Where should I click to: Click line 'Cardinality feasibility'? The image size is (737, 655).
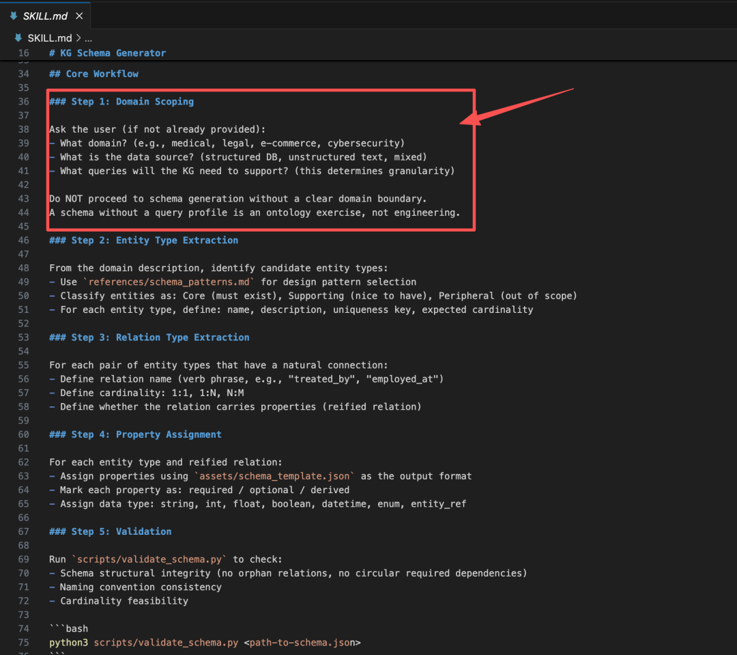[x=119, y=601]
